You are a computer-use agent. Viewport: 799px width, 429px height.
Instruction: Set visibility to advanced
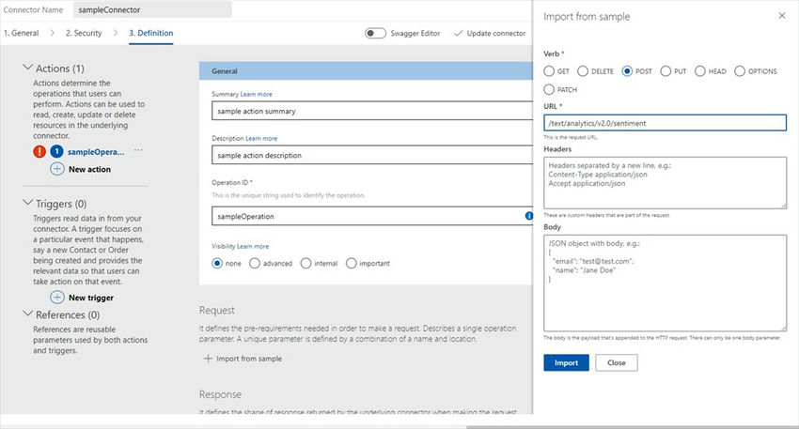click(255, 263)
